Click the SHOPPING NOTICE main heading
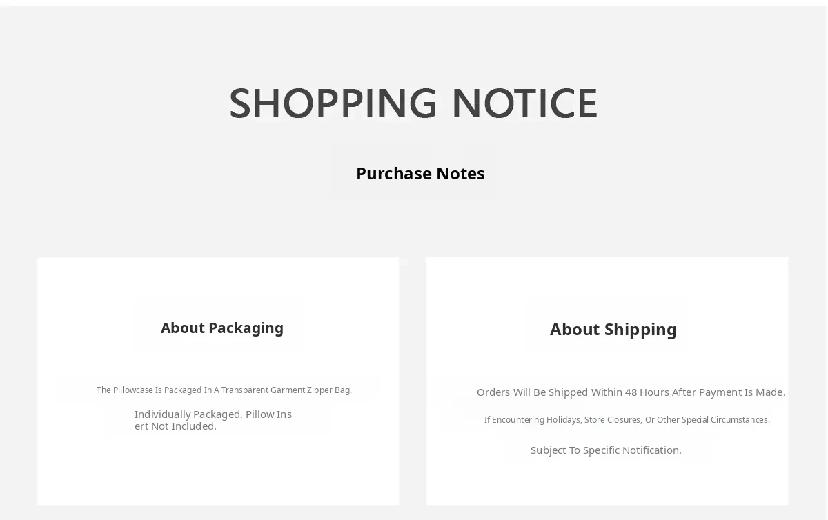Screen dimensions: 828x520 (413, 103)
